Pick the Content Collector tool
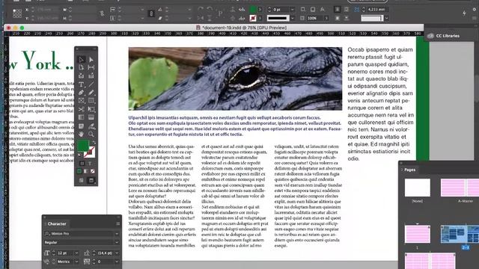479x269 pixels. pos(82,75)
